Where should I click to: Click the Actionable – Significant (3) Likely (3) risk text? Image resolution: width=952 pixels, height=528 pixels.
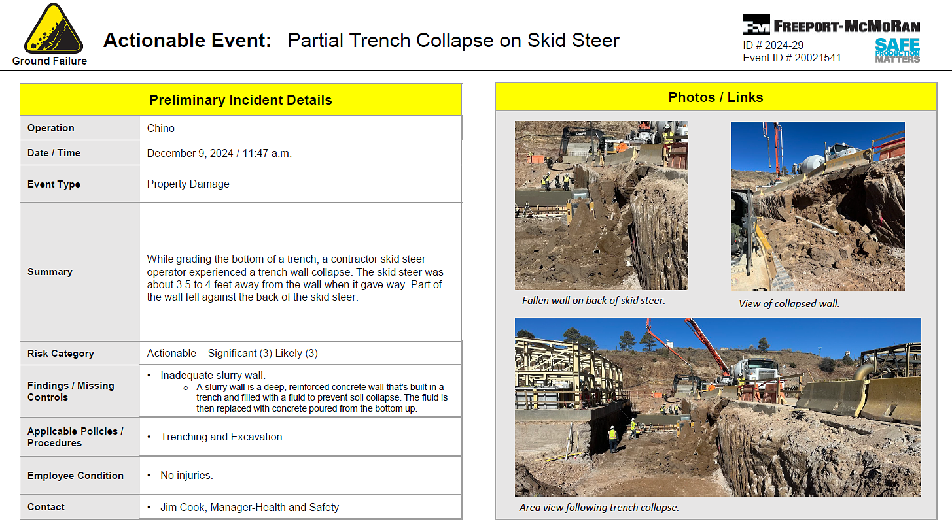pyautogui.click(x=232, y=353)
